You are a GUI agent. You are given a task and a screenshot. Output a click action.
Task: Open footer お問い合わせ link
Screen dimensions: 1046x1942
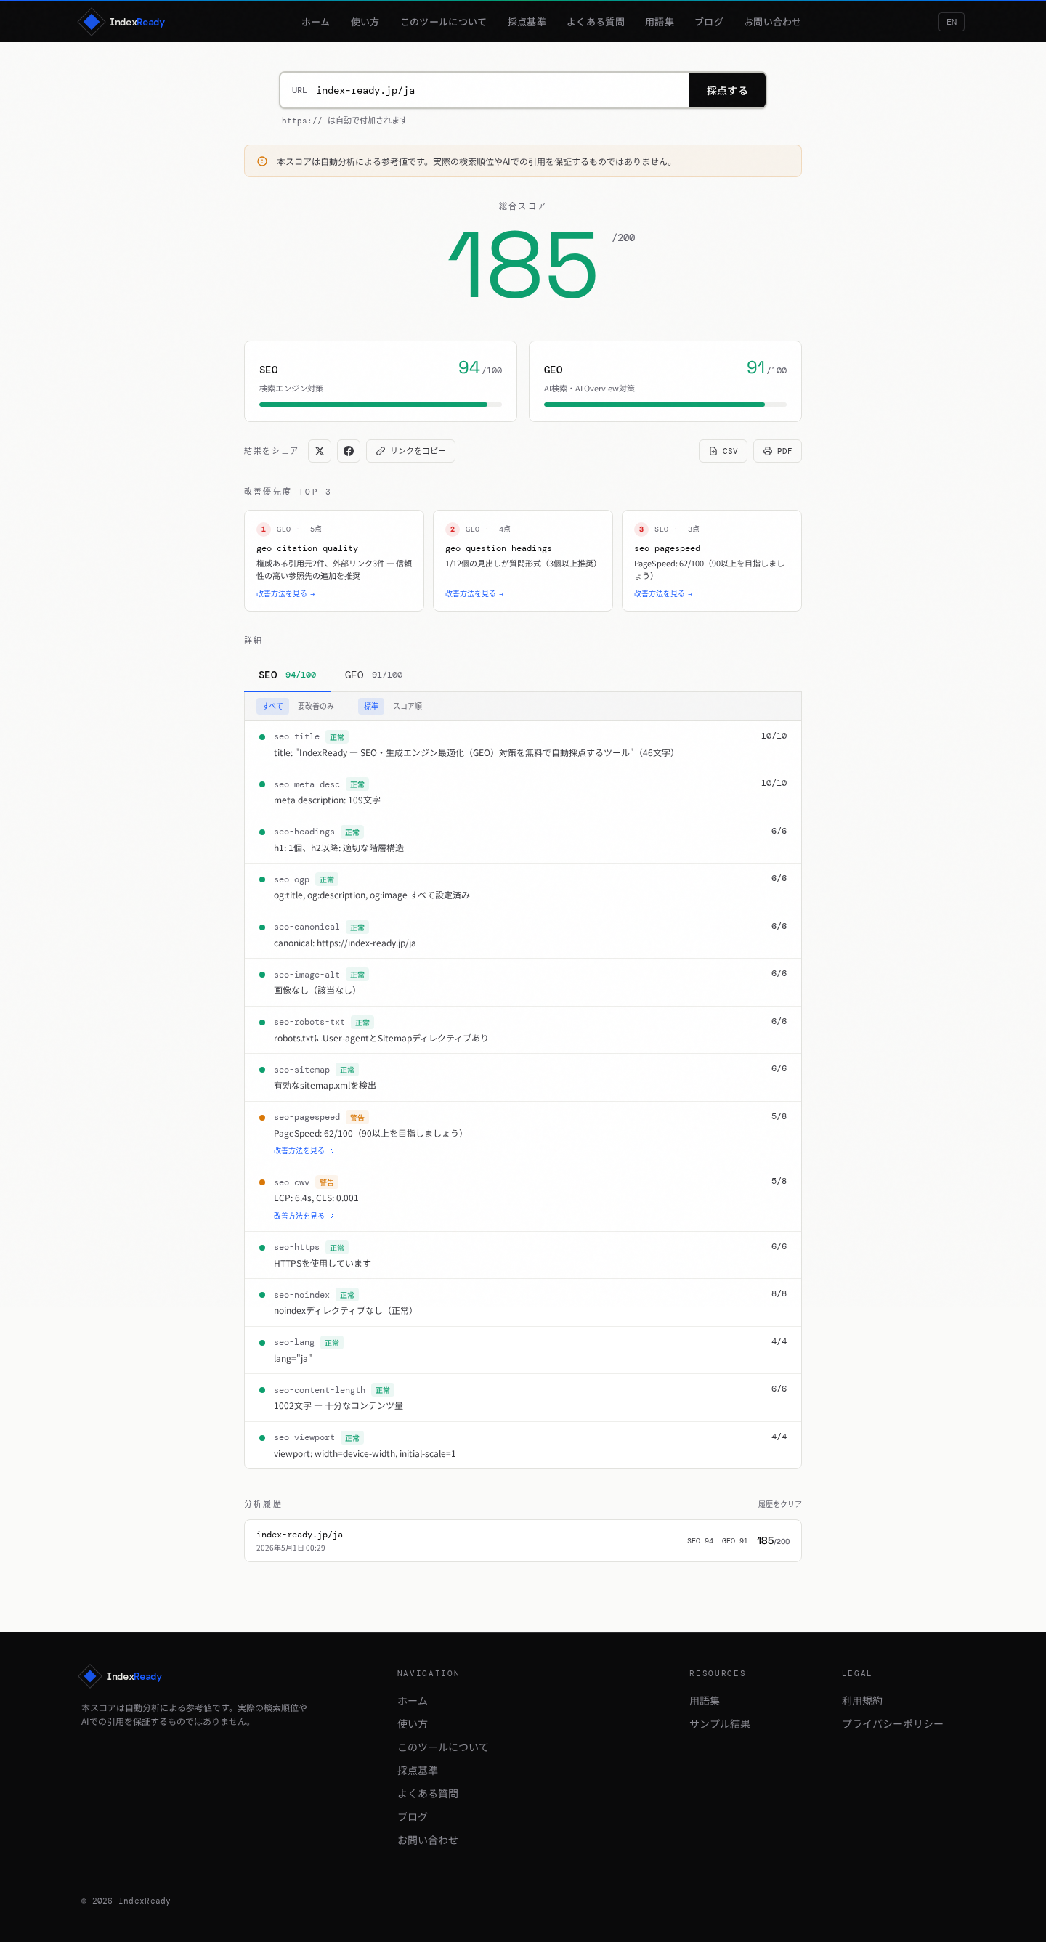[x=429, y=1841]
